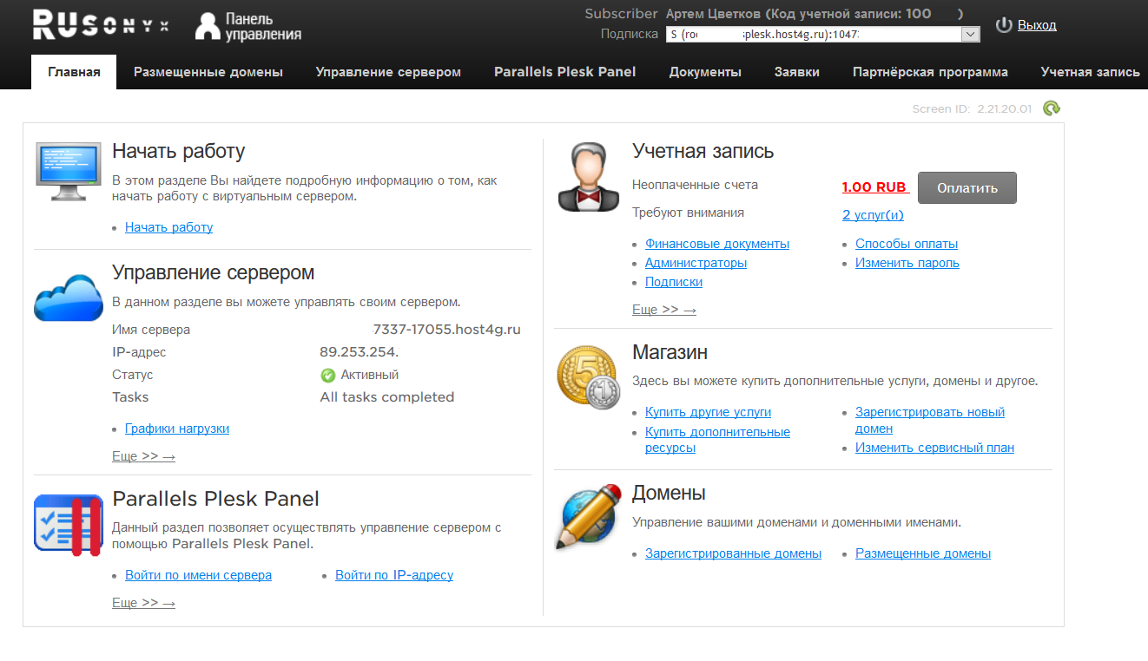The image size is (1148, 661).
Task: Click the Активный status text
Action: point(370,376)
